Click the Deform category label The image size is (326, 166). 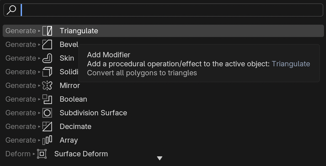click(x=18, y=154)
